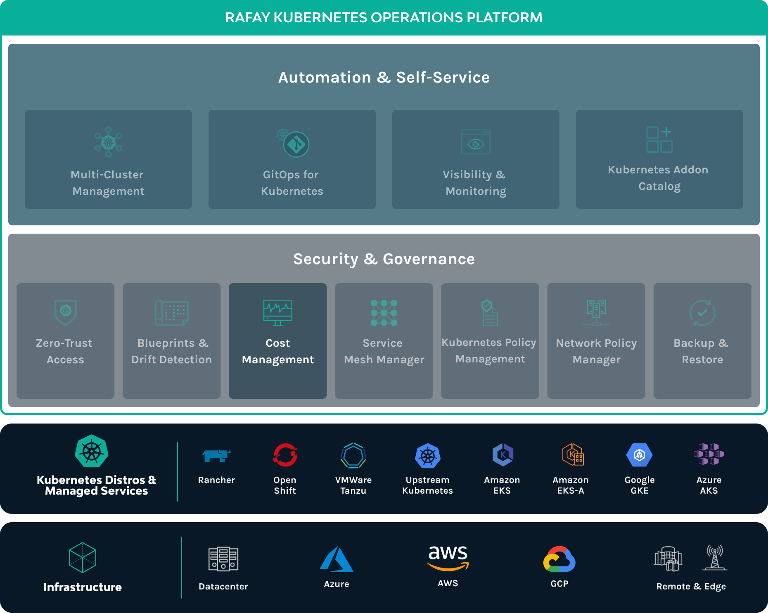The image size is (768, 613).
Task: Click the GitOps for Kubernetes icon
Action: coord(292,142)
